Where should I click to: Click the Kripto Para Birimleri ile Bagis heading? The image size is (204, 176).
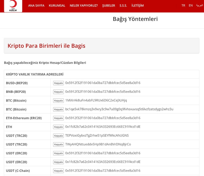tap(46, 46)
